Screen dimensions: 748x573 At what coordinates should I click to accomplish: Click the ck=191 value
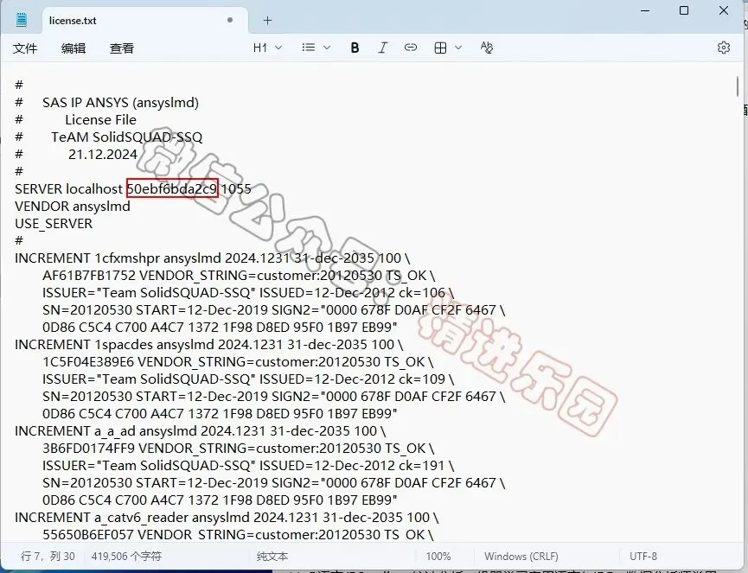pyautogui.click(x=422, y=465)
